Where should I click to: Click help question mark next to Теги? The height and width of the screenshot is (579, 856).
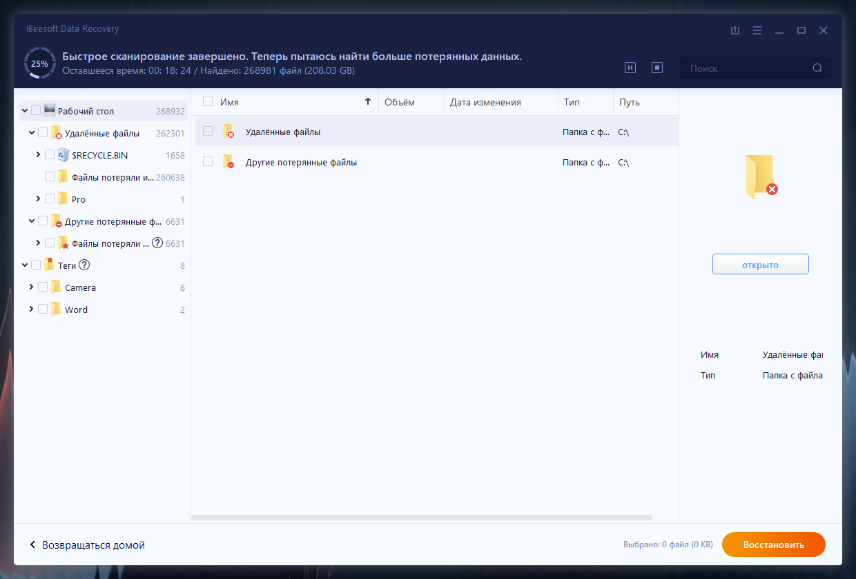85,265
